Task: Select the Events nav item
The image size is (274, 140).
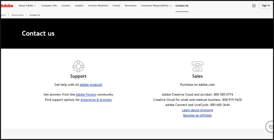Action: coord(116,6)
